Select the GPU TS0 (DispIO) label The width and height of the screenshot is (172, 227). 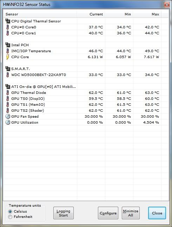click(x=28, y=98)
